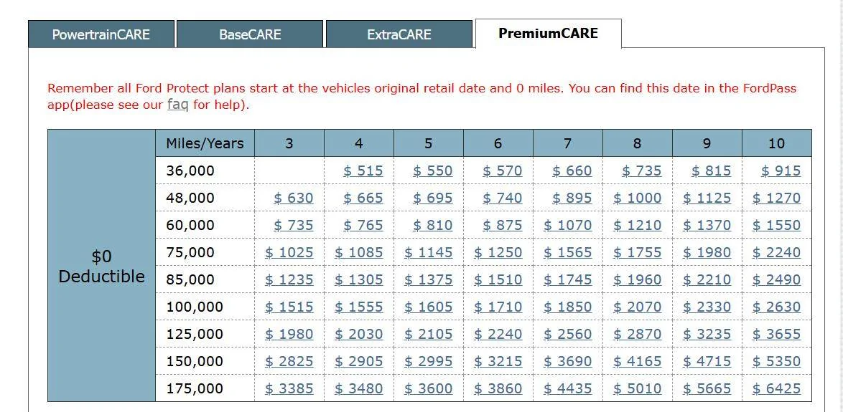Select the $ 2070 eight-year price
Screen dimensions: 843x412
pos(638,307)
